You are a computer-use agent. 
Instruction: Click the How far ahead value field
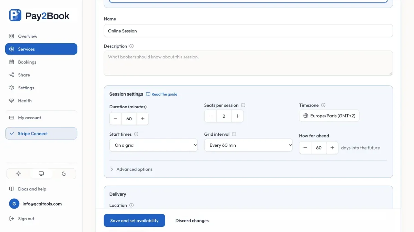coord(319,148)
